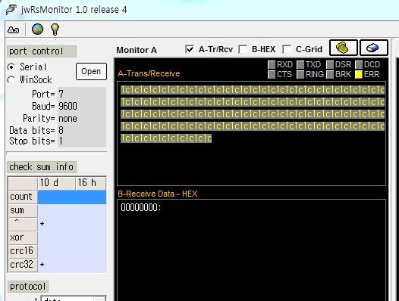Click the 'protocol' section label
This screenshot has width=399, height=301.
tap(28, 287)
